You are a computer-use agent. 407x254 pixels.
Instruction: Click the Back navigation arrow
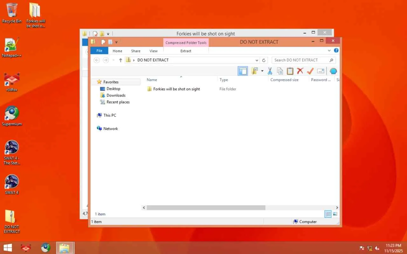point(97,60)
